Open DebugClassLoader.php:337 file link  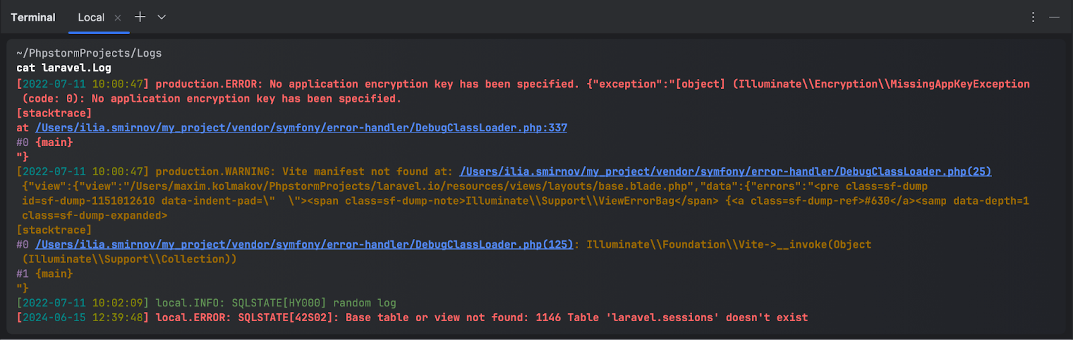[x=301, y=127]
